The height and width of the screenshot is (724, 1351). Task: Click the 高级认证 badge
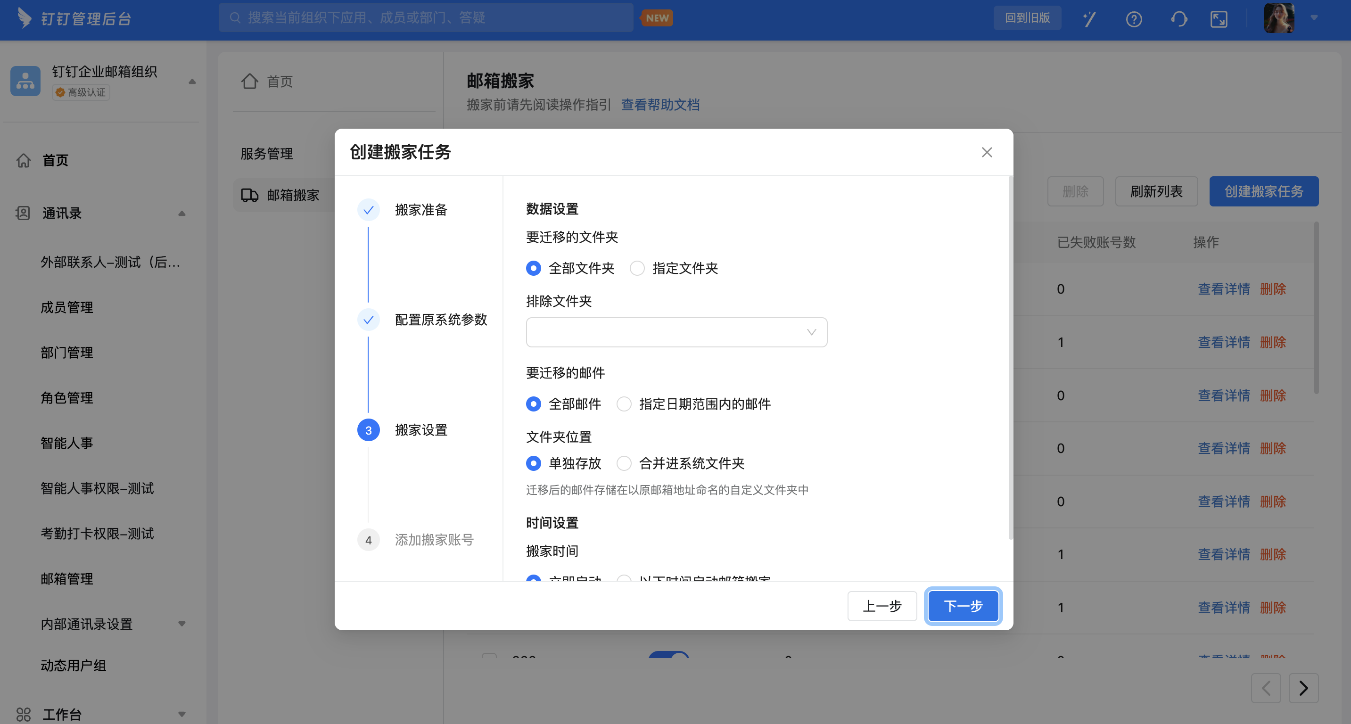[81, 92]
